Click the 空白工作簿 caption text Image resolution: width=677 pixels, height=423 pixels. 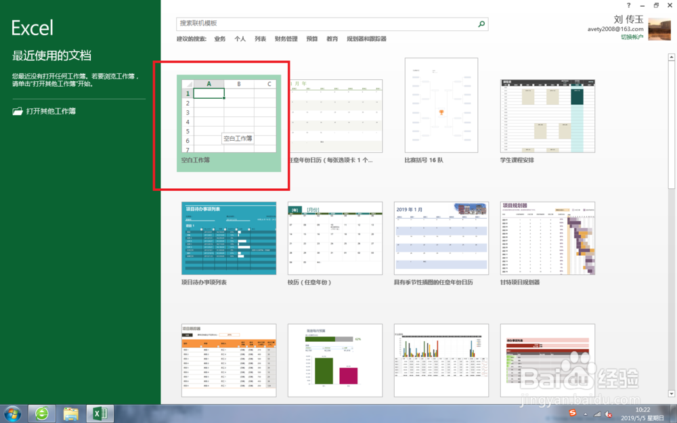coord(196,160)
